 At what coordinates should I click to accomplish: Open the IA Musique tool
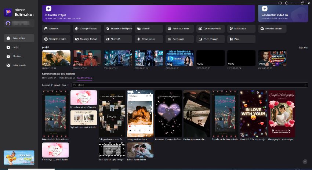coord(241,29)
